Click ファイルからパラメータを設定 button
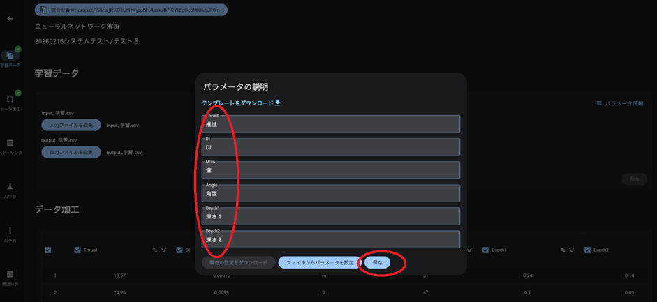Viewport: 657px width, 302px height. [320, 263]
